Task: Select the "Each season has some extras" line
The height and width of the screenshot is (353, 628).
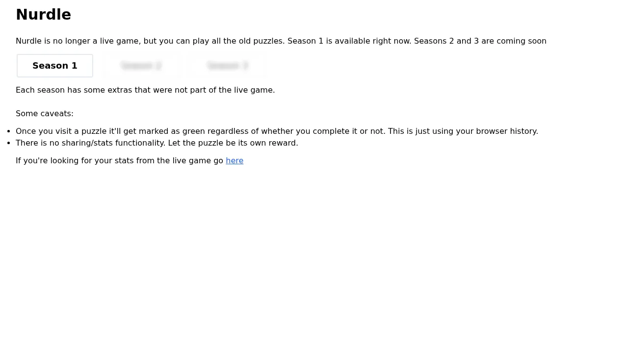Action: tap(145, 90)
